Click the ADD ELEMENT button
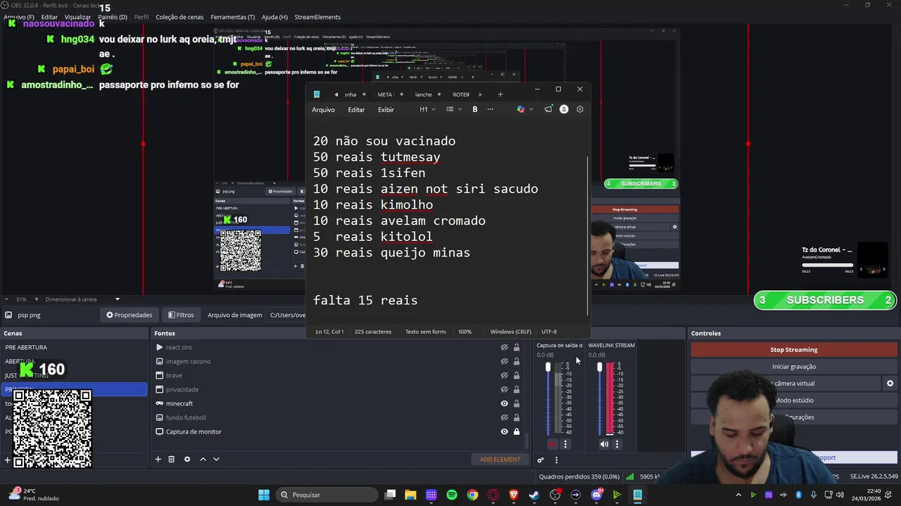901x506 pixels. pos(500,459)
